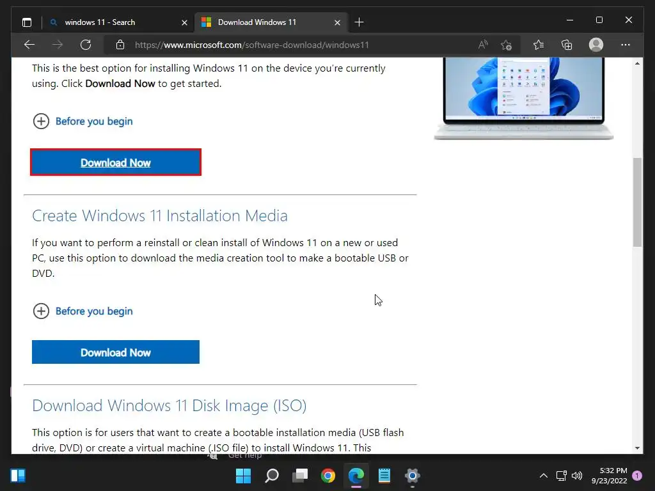The width and height of the screenshot is (655, 491).
Task: Click the microsoft.com address bar
Action: 251,45
